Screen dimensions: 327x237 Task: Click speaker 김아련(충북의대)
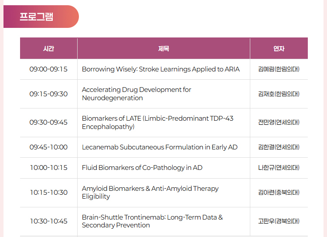point(279,193)
